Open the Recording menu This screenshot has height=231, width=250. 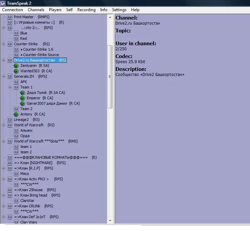pos(86,10)
